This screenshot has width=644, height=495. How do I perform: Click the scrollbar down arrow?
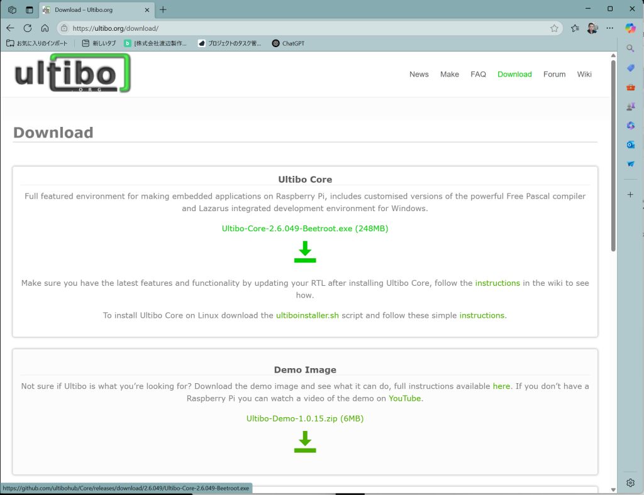click(x=613, y=490)
